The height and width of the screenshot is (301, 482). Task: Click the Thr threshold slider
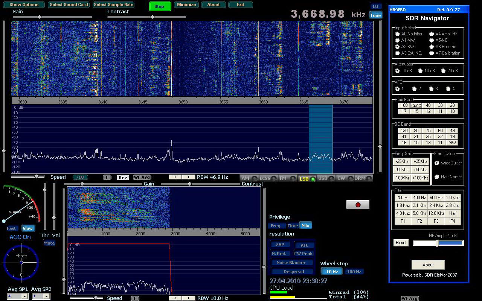coord(45,190)
